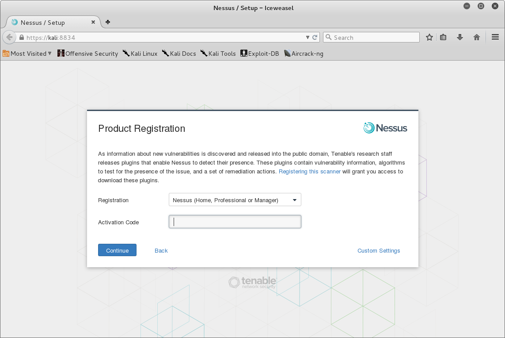Open the hamburger menu
The height and width of the screenshot is (338, 505).
495,38
